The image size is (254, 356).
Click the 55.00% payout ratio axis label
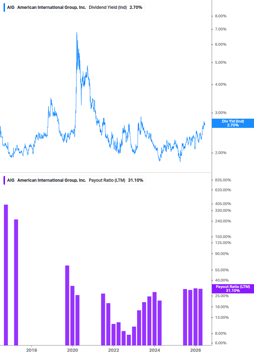tap(222, 270)
